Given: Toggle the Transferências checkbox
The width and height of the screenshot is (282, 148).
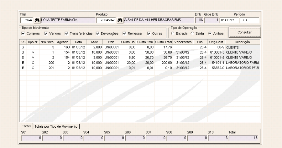Looking at the screenshot, I should (66, 33).
